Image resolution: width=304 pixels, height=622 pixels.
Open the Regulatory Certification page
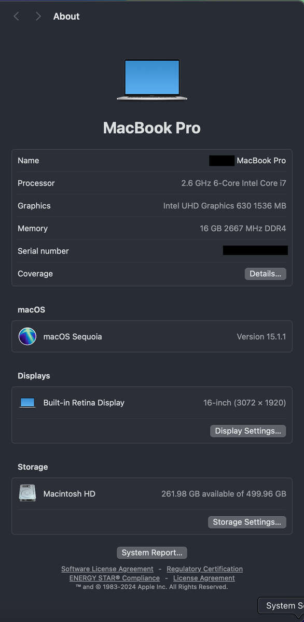pos(204,569)
